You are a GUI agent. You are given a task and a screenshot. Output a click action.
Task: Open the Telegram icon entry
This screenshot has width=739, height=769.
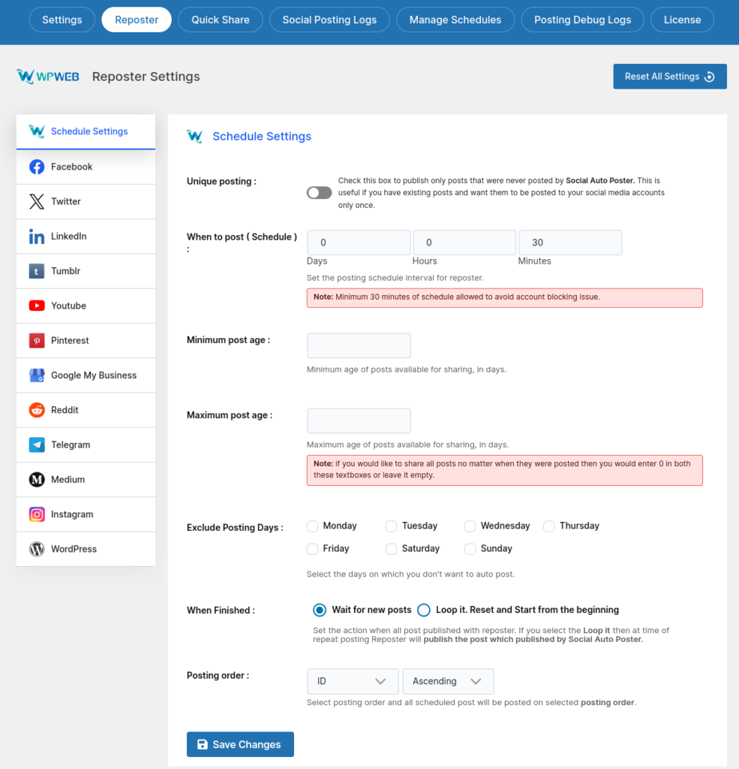click(37, 445)
